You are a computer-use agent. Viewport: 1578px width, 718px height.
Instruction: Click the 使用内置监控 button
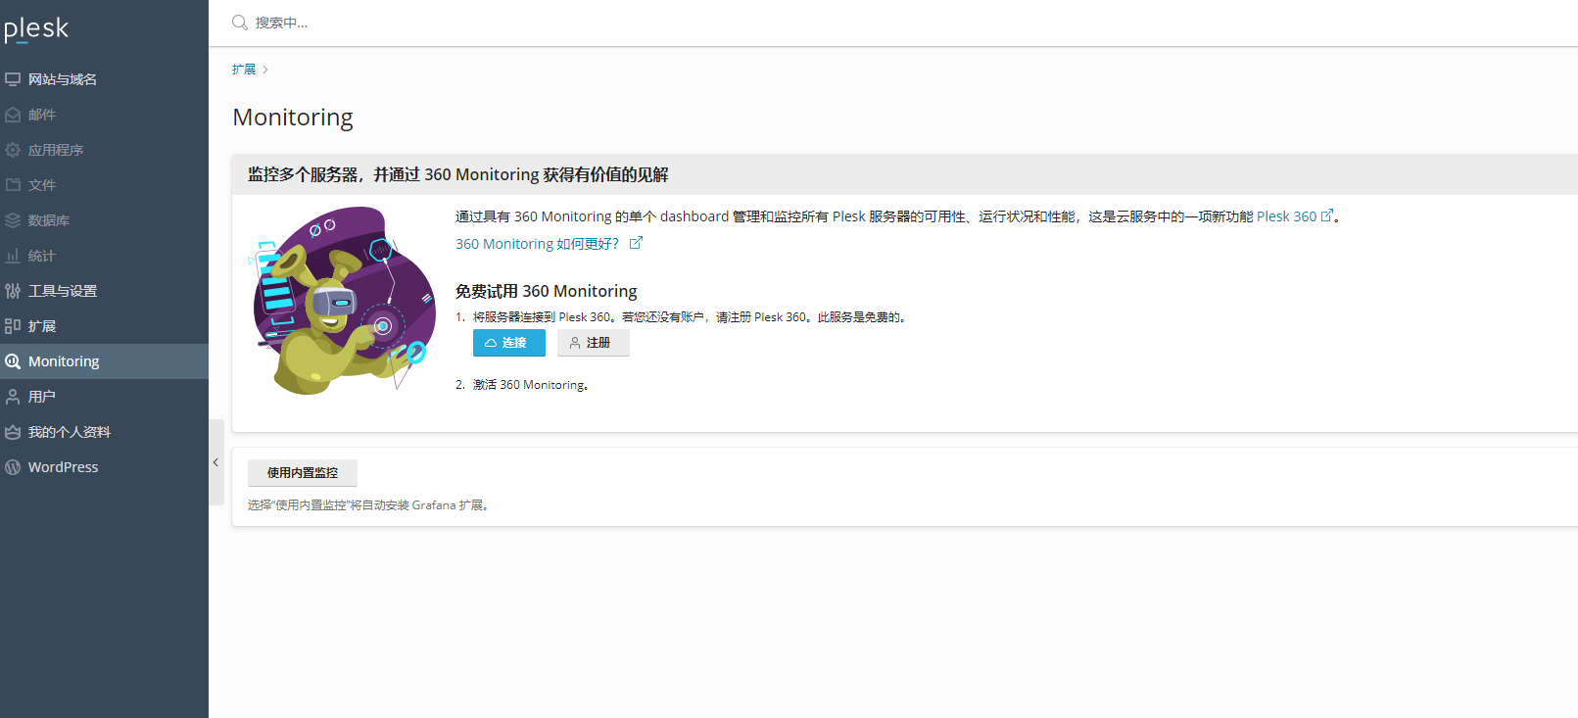pyautogui.click(x=303, y=473)
